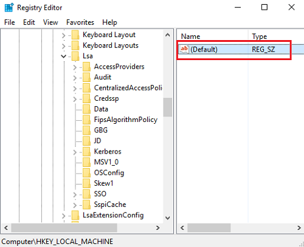Screen dimensions: 304x247
Task: Open the Edit menu
Action: [29, 22]
